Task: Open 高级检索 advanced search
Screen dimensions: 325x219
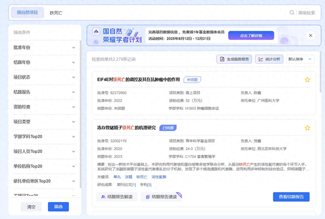Action: [307, 12]
